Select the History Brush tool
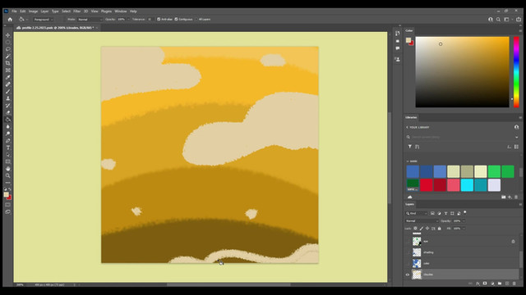Viewport: 526px width, 295px height. [7, 106]
